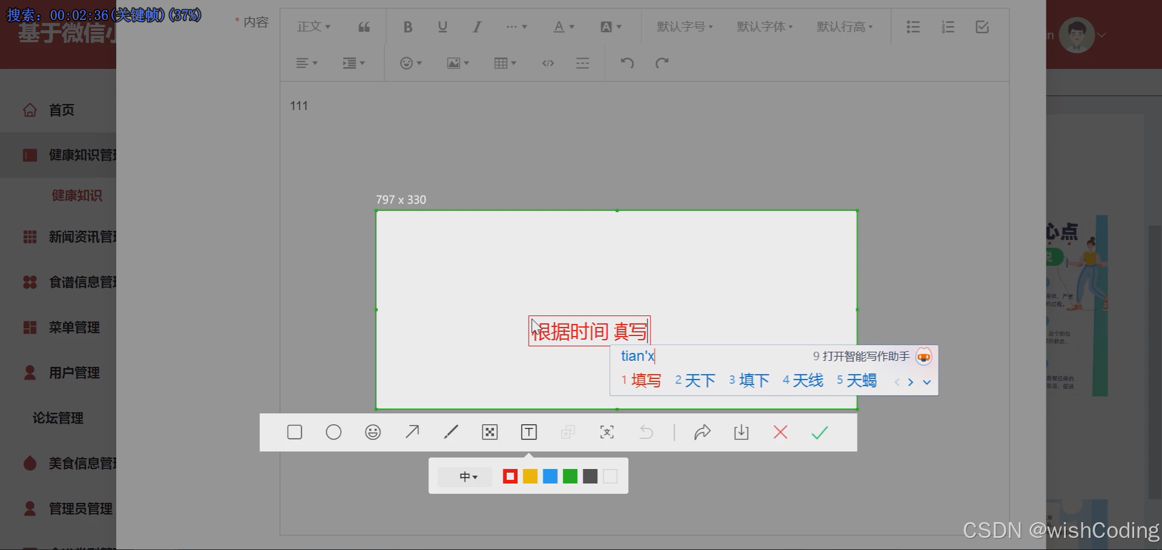This screenshot has height=550, width=1162.
Task: Open the insert image dropdown
Action: (x=458, y=63)
